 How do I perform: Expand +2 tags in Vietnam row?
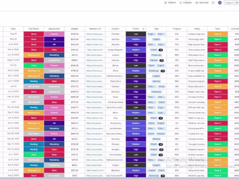point(162,61)
